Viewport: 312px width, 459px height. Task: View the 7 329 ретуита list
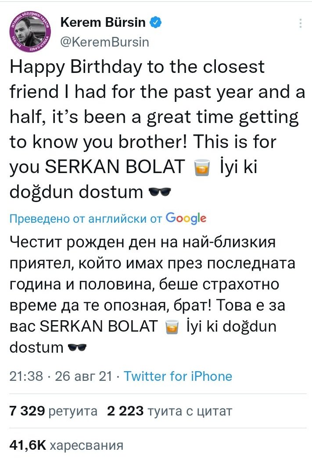53,411
